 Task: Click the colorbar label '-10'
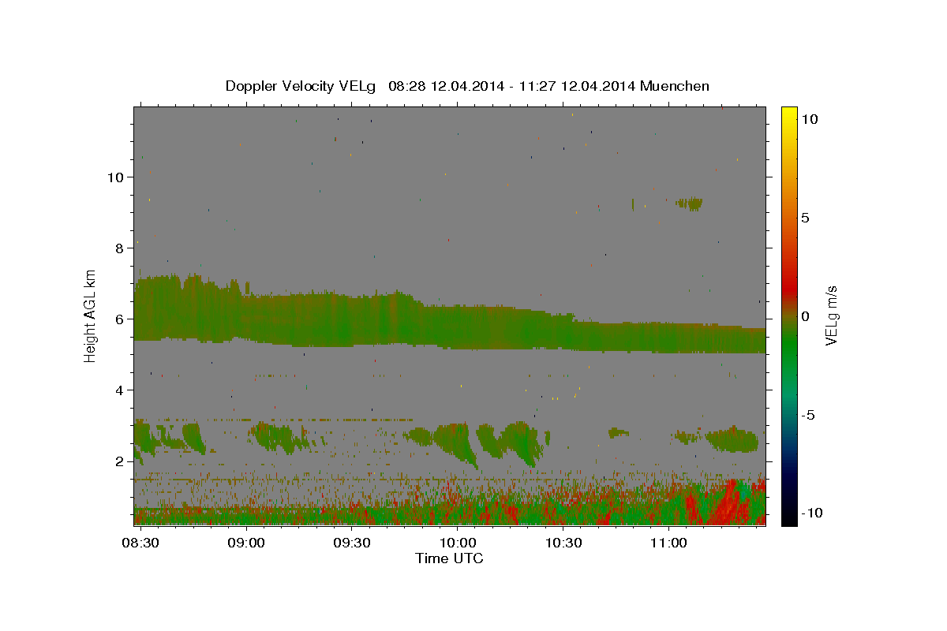click(811, 513)
